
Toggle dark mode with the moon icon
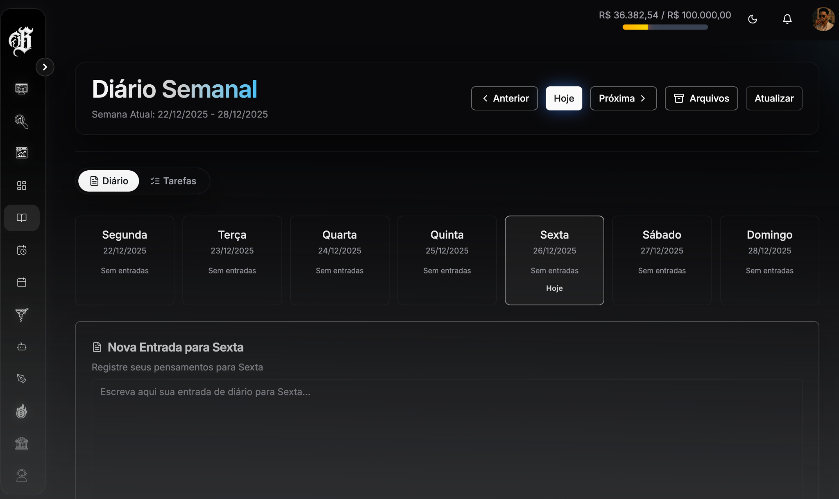753,19
